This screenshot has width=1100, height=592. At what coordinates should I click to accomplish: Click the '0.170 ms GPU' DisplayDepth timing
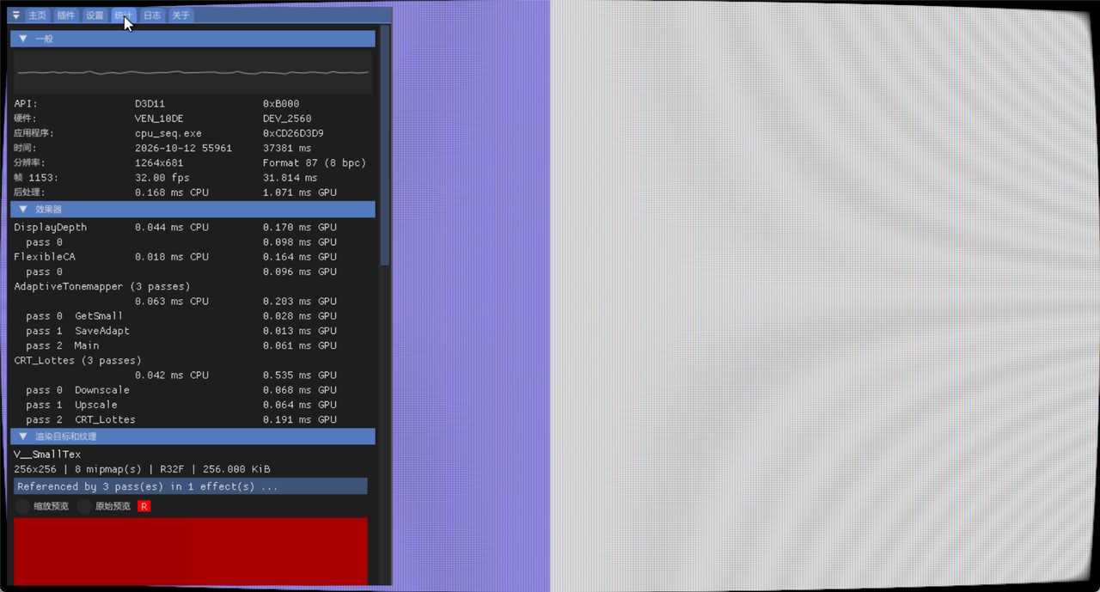(x=300, y=227)
